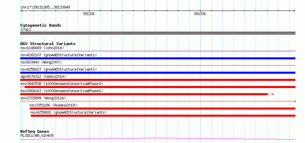
Task: Open variant dgv917e212 (Uddin2014) label
Action: click(x=43, y=76)
